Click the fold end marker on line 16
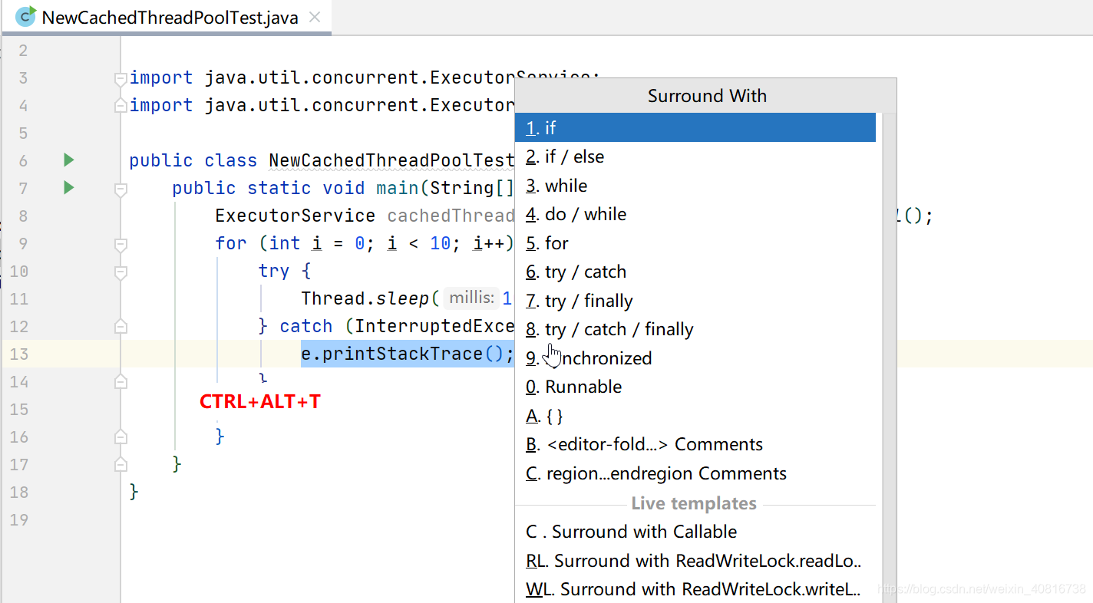Screen dimensions: 1093x603 [x=120, y=437]
